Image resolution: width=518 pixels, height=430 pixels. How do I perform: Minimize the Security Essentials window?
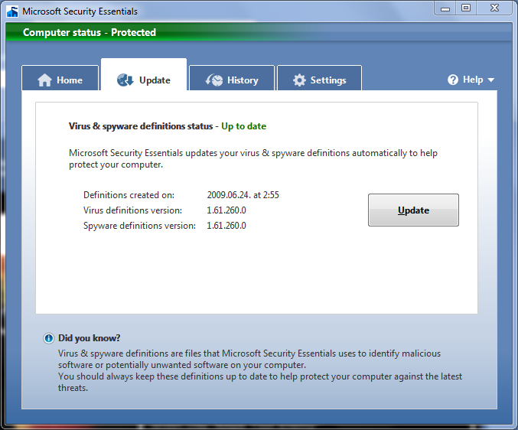[445, 8]
